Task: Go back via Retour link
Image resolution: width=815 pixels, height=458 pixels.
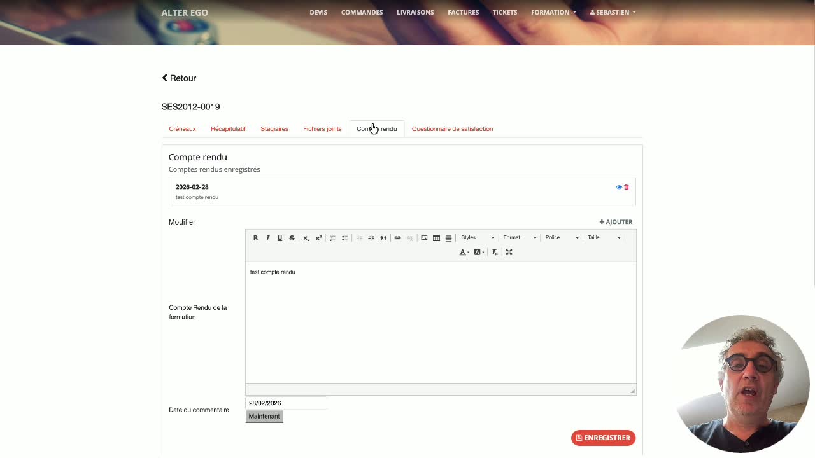Action: pyautogui.click(x=179, y=78)
